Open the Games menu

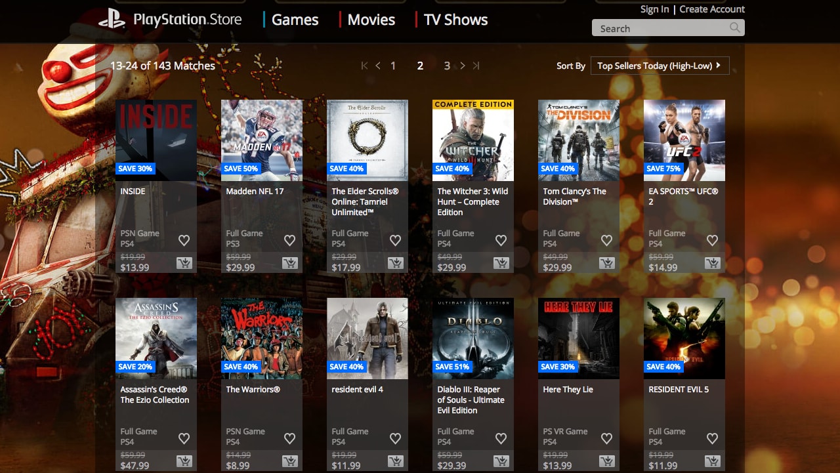[x=295, y=20]
